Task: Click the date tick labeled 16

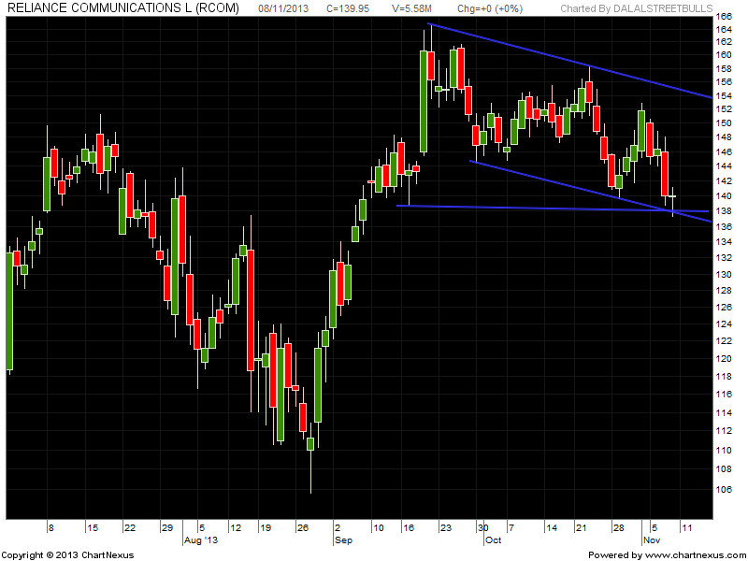Action: [409, 528]
